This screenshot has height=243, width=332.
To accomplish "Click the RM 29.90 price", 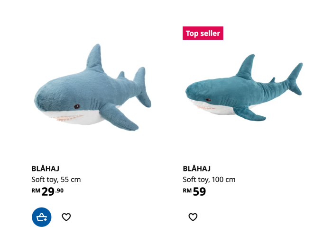I will (47, 191).
